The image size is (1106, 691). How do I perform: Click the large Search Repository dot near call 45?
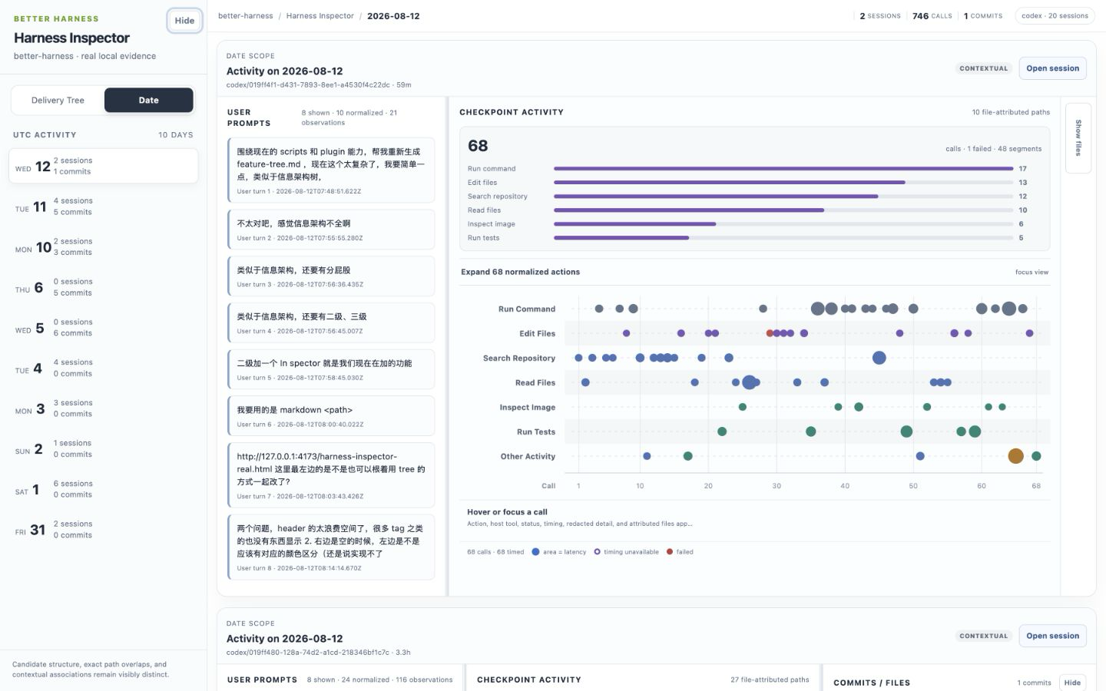[879, 358]
